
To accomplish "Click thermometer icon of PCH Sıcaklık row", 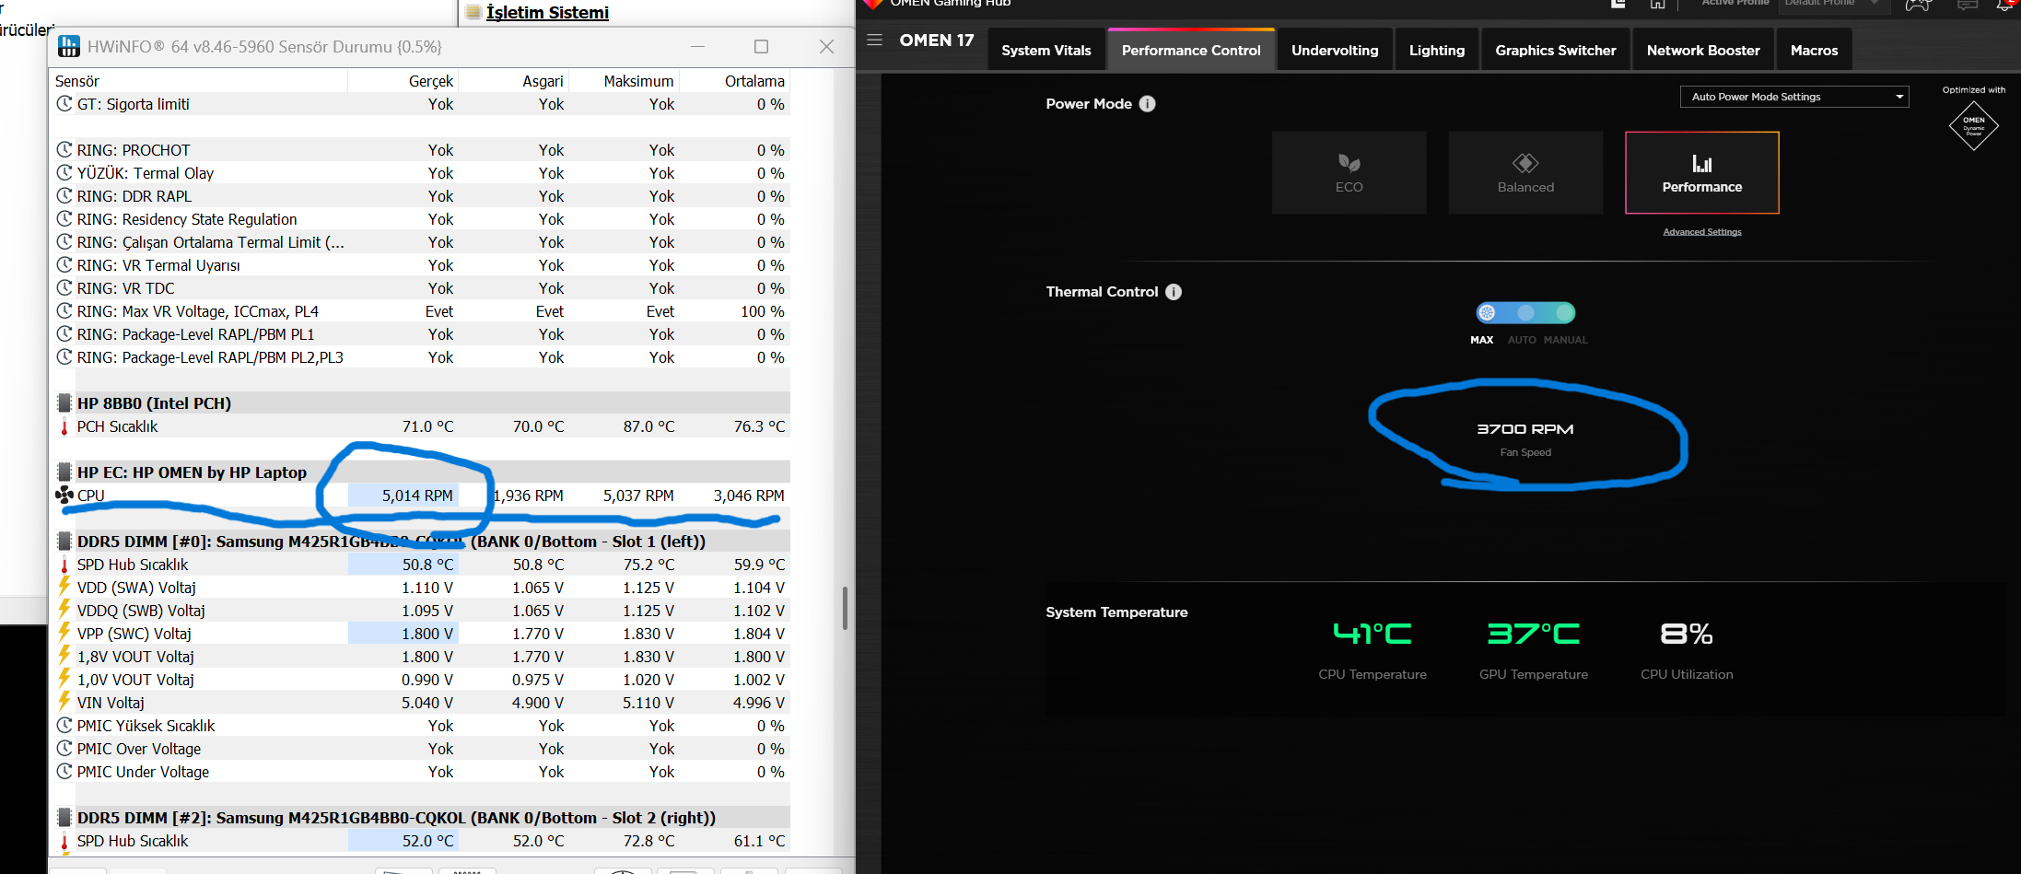I will click(x=64, y=426).
